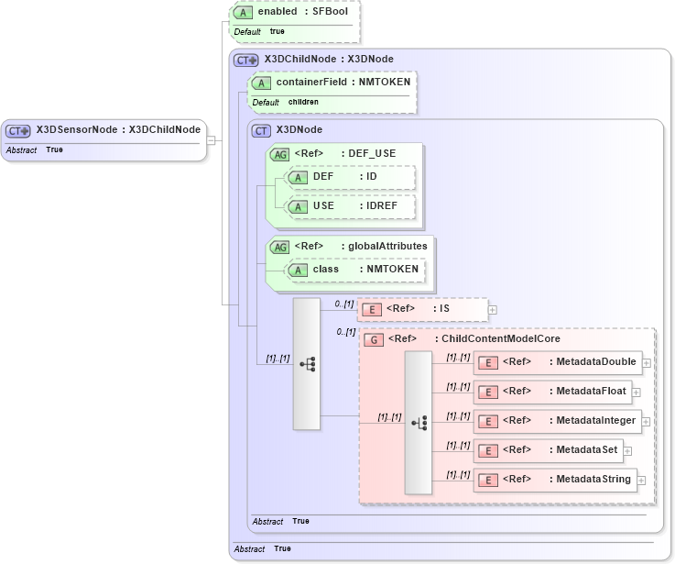Click the X3DNode sequence compositor symbol
Viewport: 675px width, 564px height.
point(307,364)
